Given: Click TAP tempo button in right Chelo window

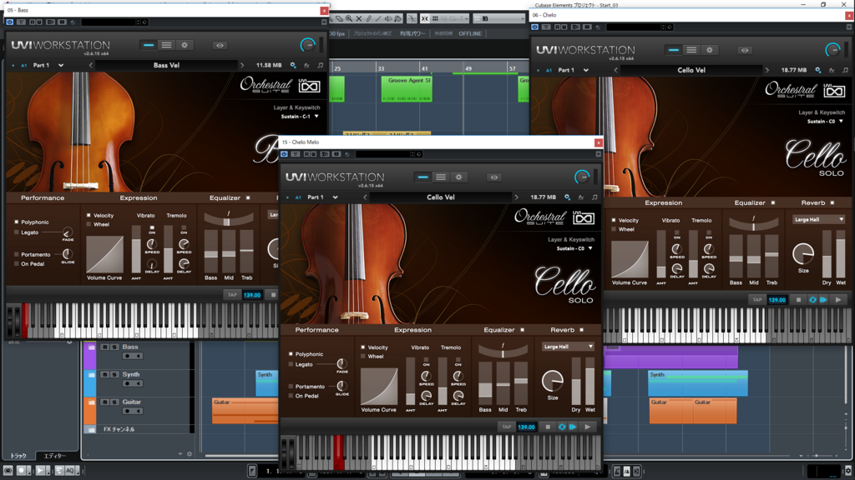Looking at the screenshot, I should tap(757, 300).
